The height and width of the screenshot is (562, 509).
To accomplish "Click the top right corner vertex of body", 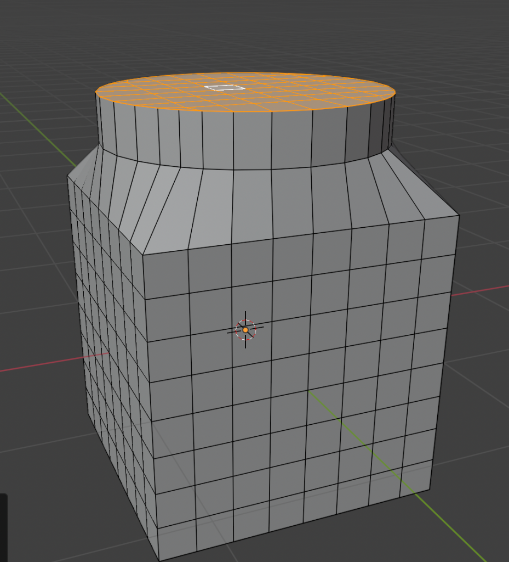I will tap(459, 216).
